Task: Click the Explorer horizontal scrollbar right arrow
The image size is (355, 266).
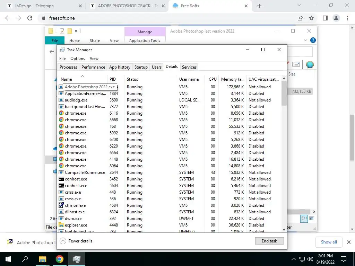Action: [314, 212]
